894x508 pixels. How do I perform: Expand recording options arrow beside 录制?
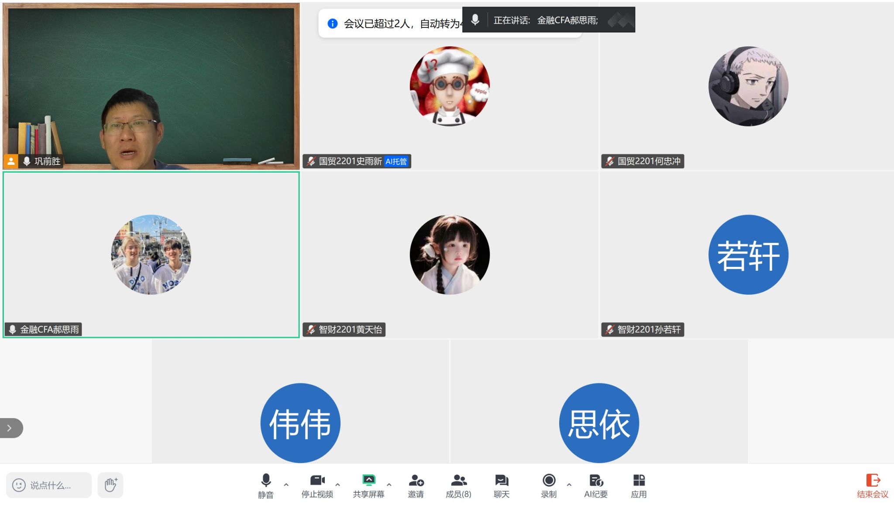(569, 484)
